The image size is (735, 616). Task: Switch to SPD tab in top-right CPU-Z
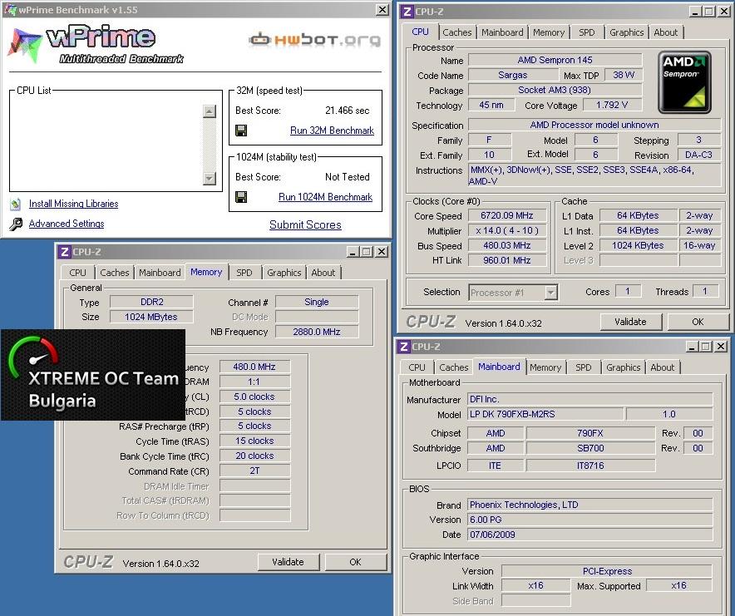point(586,32)
